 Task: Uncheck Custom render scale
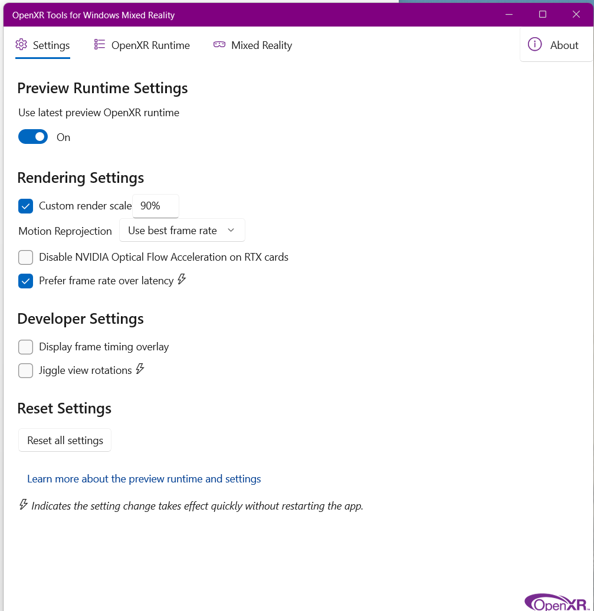pyautogui.click(x=26, y=206)
